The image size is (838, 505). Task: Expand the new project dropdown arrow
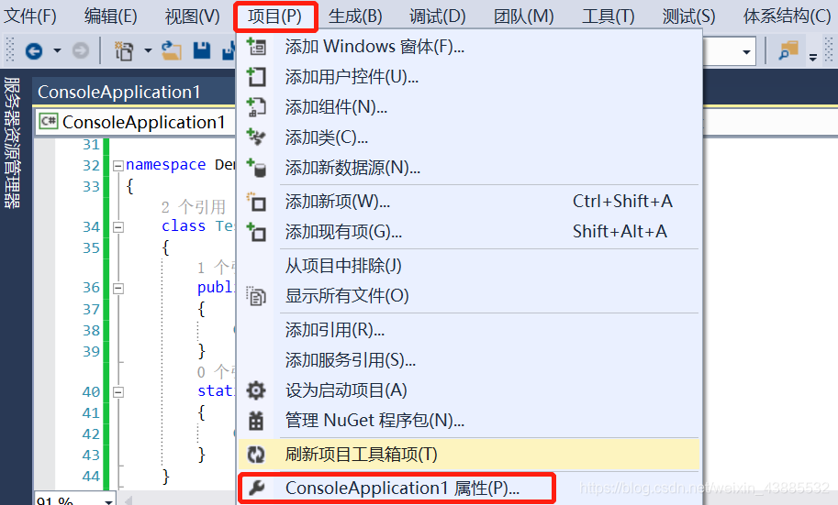click(148, 51)
